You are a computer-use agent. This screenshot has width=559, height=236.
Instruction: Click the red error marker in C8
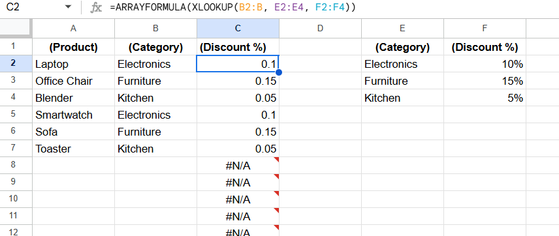[276, 160]
